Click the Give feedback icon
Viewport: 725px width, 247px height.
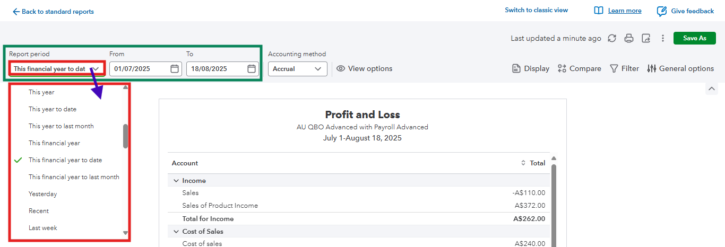(x=662, y=11)
